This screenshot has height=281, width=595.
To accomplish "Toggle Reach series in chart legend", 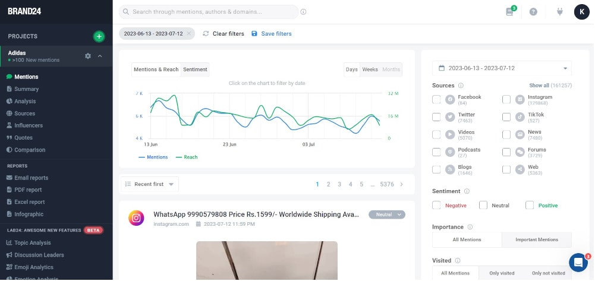I will point(187,157).
